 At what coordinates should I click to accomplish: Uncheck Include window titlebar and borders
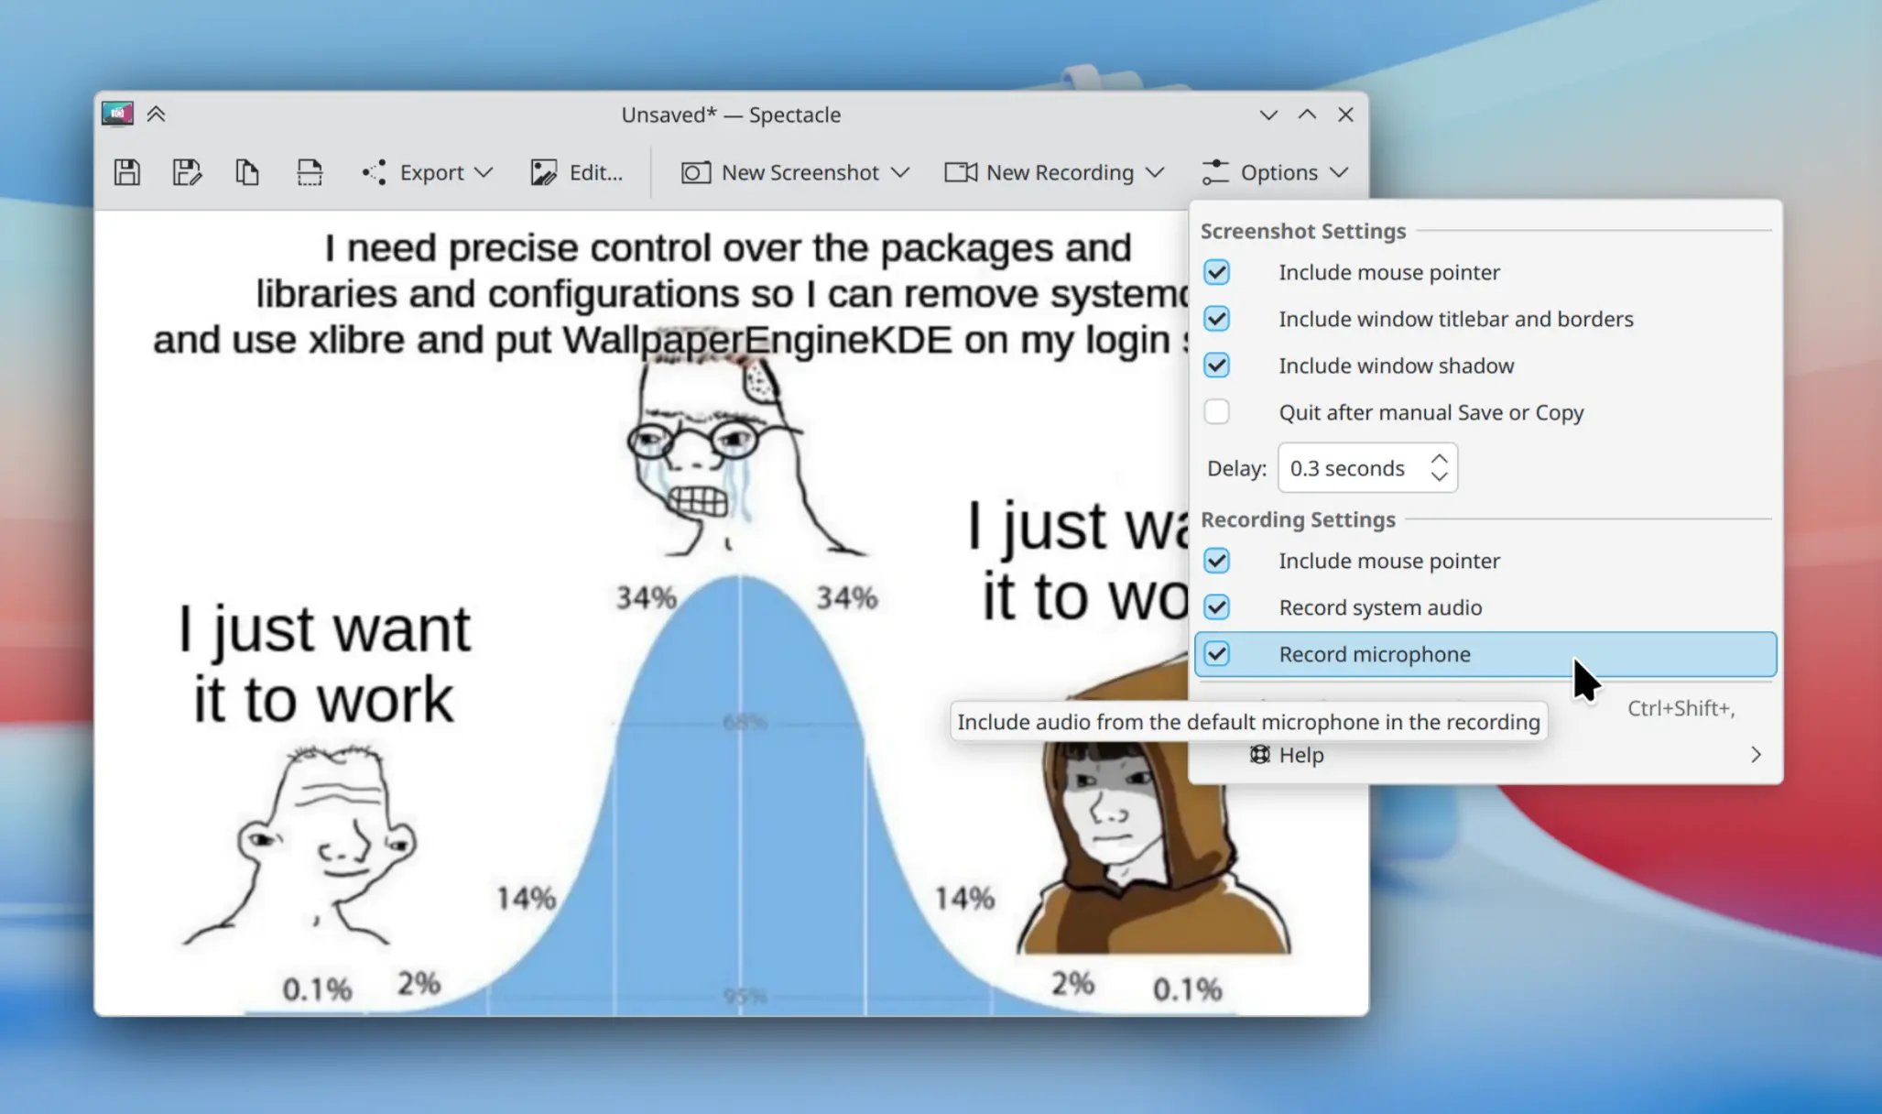click(1216, 319)
